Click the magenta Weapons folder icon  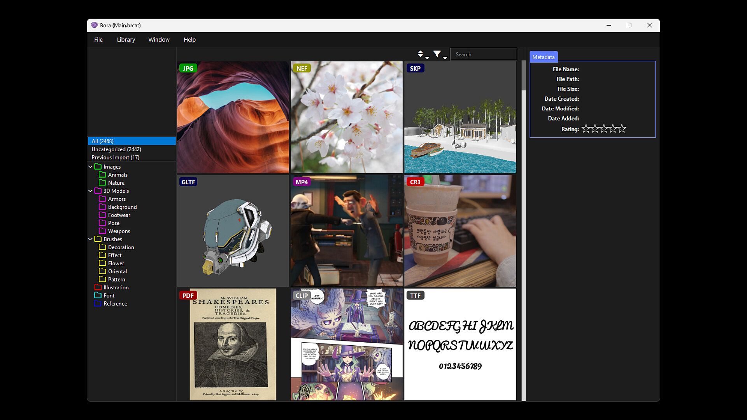(102, 231)
